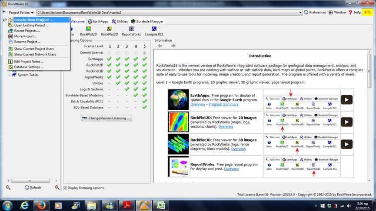This screenshot has width=376, height=211.
Task: Open the RockPlot3D Overview link
Action: coord(238,149)
